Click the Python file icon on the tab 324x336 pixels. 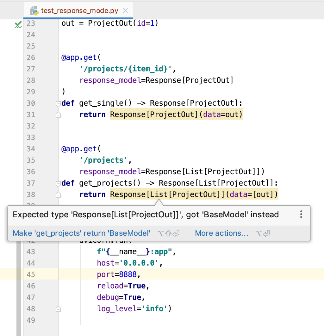(34, 11)
